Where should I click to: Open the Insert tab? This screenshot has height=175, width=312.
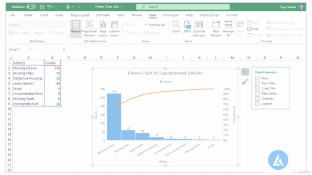(44, 15)
